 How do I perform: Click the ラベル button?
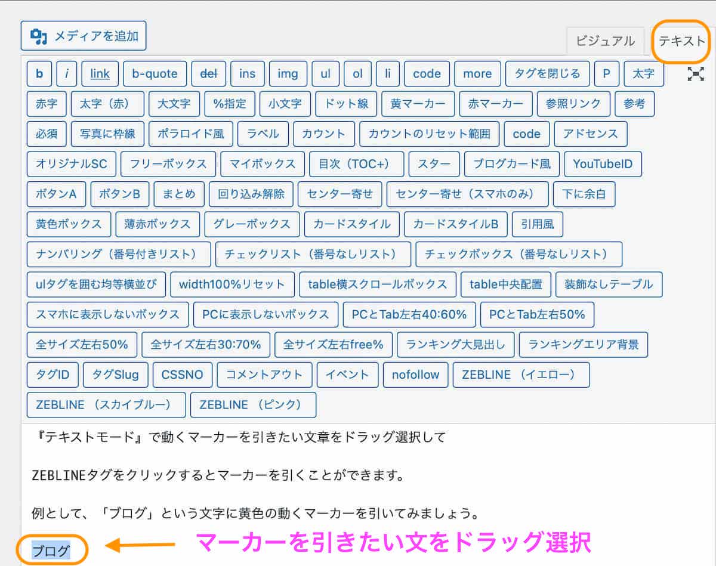tap(263, 134)
